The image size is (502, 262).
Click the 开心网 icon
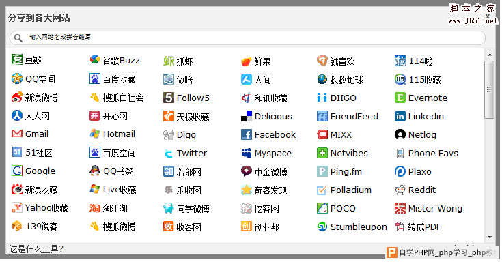[95, 115]
